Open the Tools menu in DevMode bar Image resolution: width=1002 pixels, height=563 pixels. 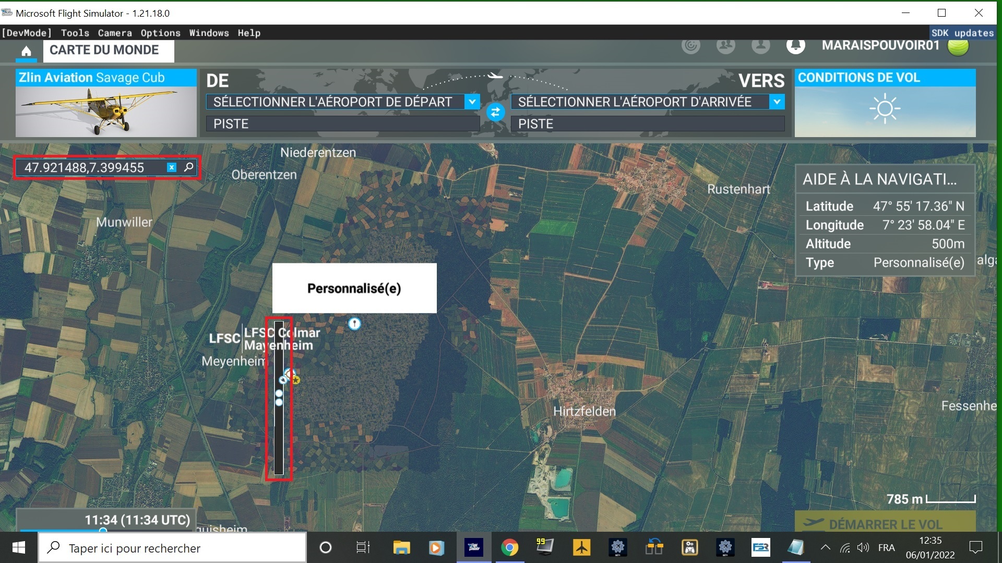(75, 33)
